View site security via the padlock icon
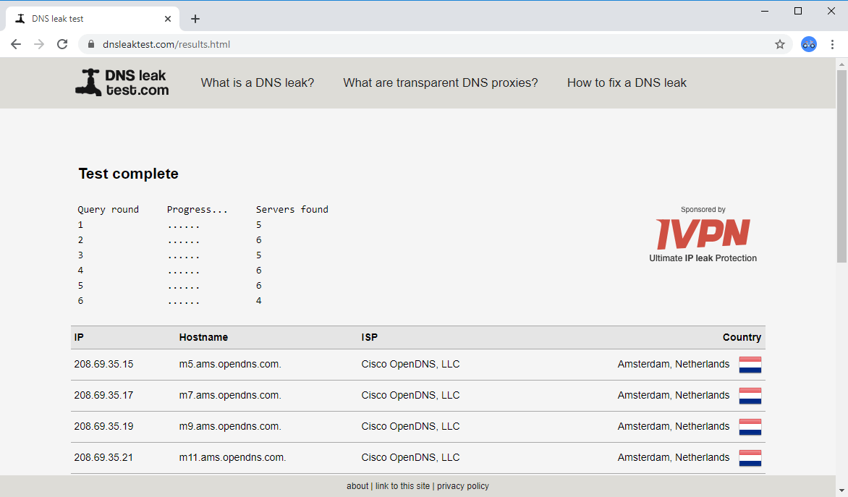Image resolution: width=848 pixels, height=497 pixels. pos(91,44)
